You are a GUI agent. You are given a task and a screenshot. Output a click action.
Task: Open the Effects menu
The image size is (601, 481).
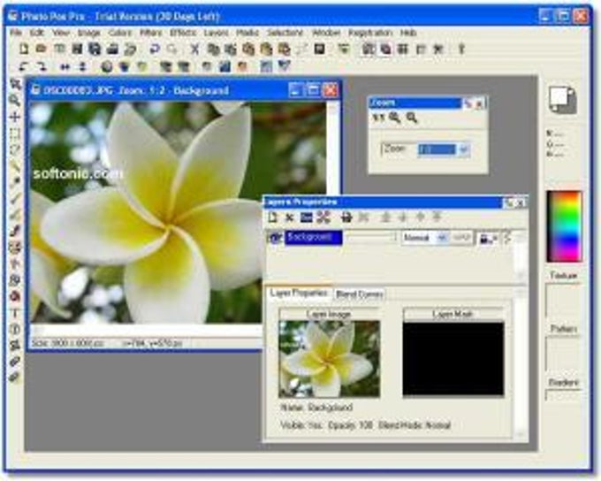coord(183,33)
